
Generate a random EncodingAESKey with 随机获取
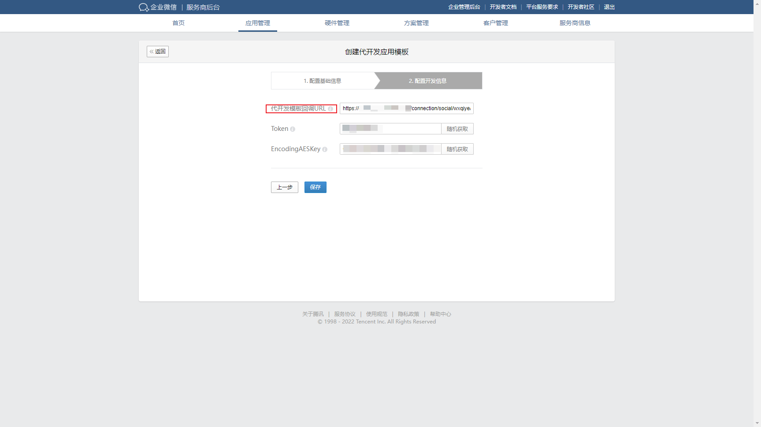457,149
